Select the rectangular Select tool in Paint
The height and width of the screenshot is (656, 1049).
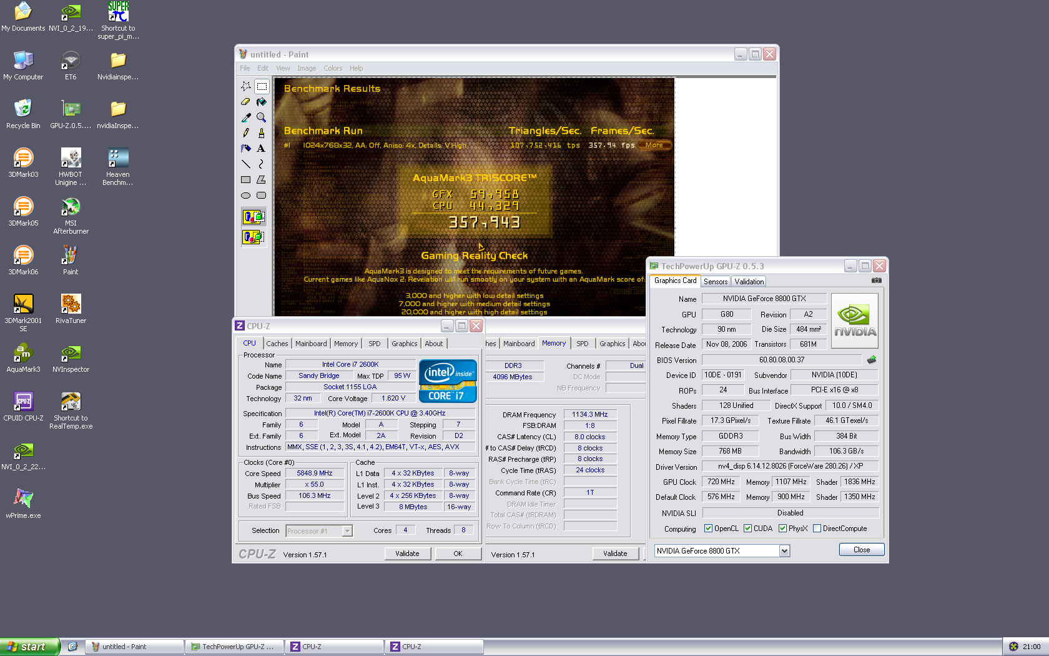262,86
